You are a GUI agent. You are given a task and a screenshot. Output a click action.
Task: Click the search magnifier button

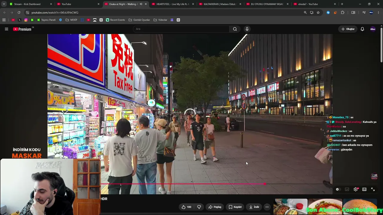coord(235,29)
